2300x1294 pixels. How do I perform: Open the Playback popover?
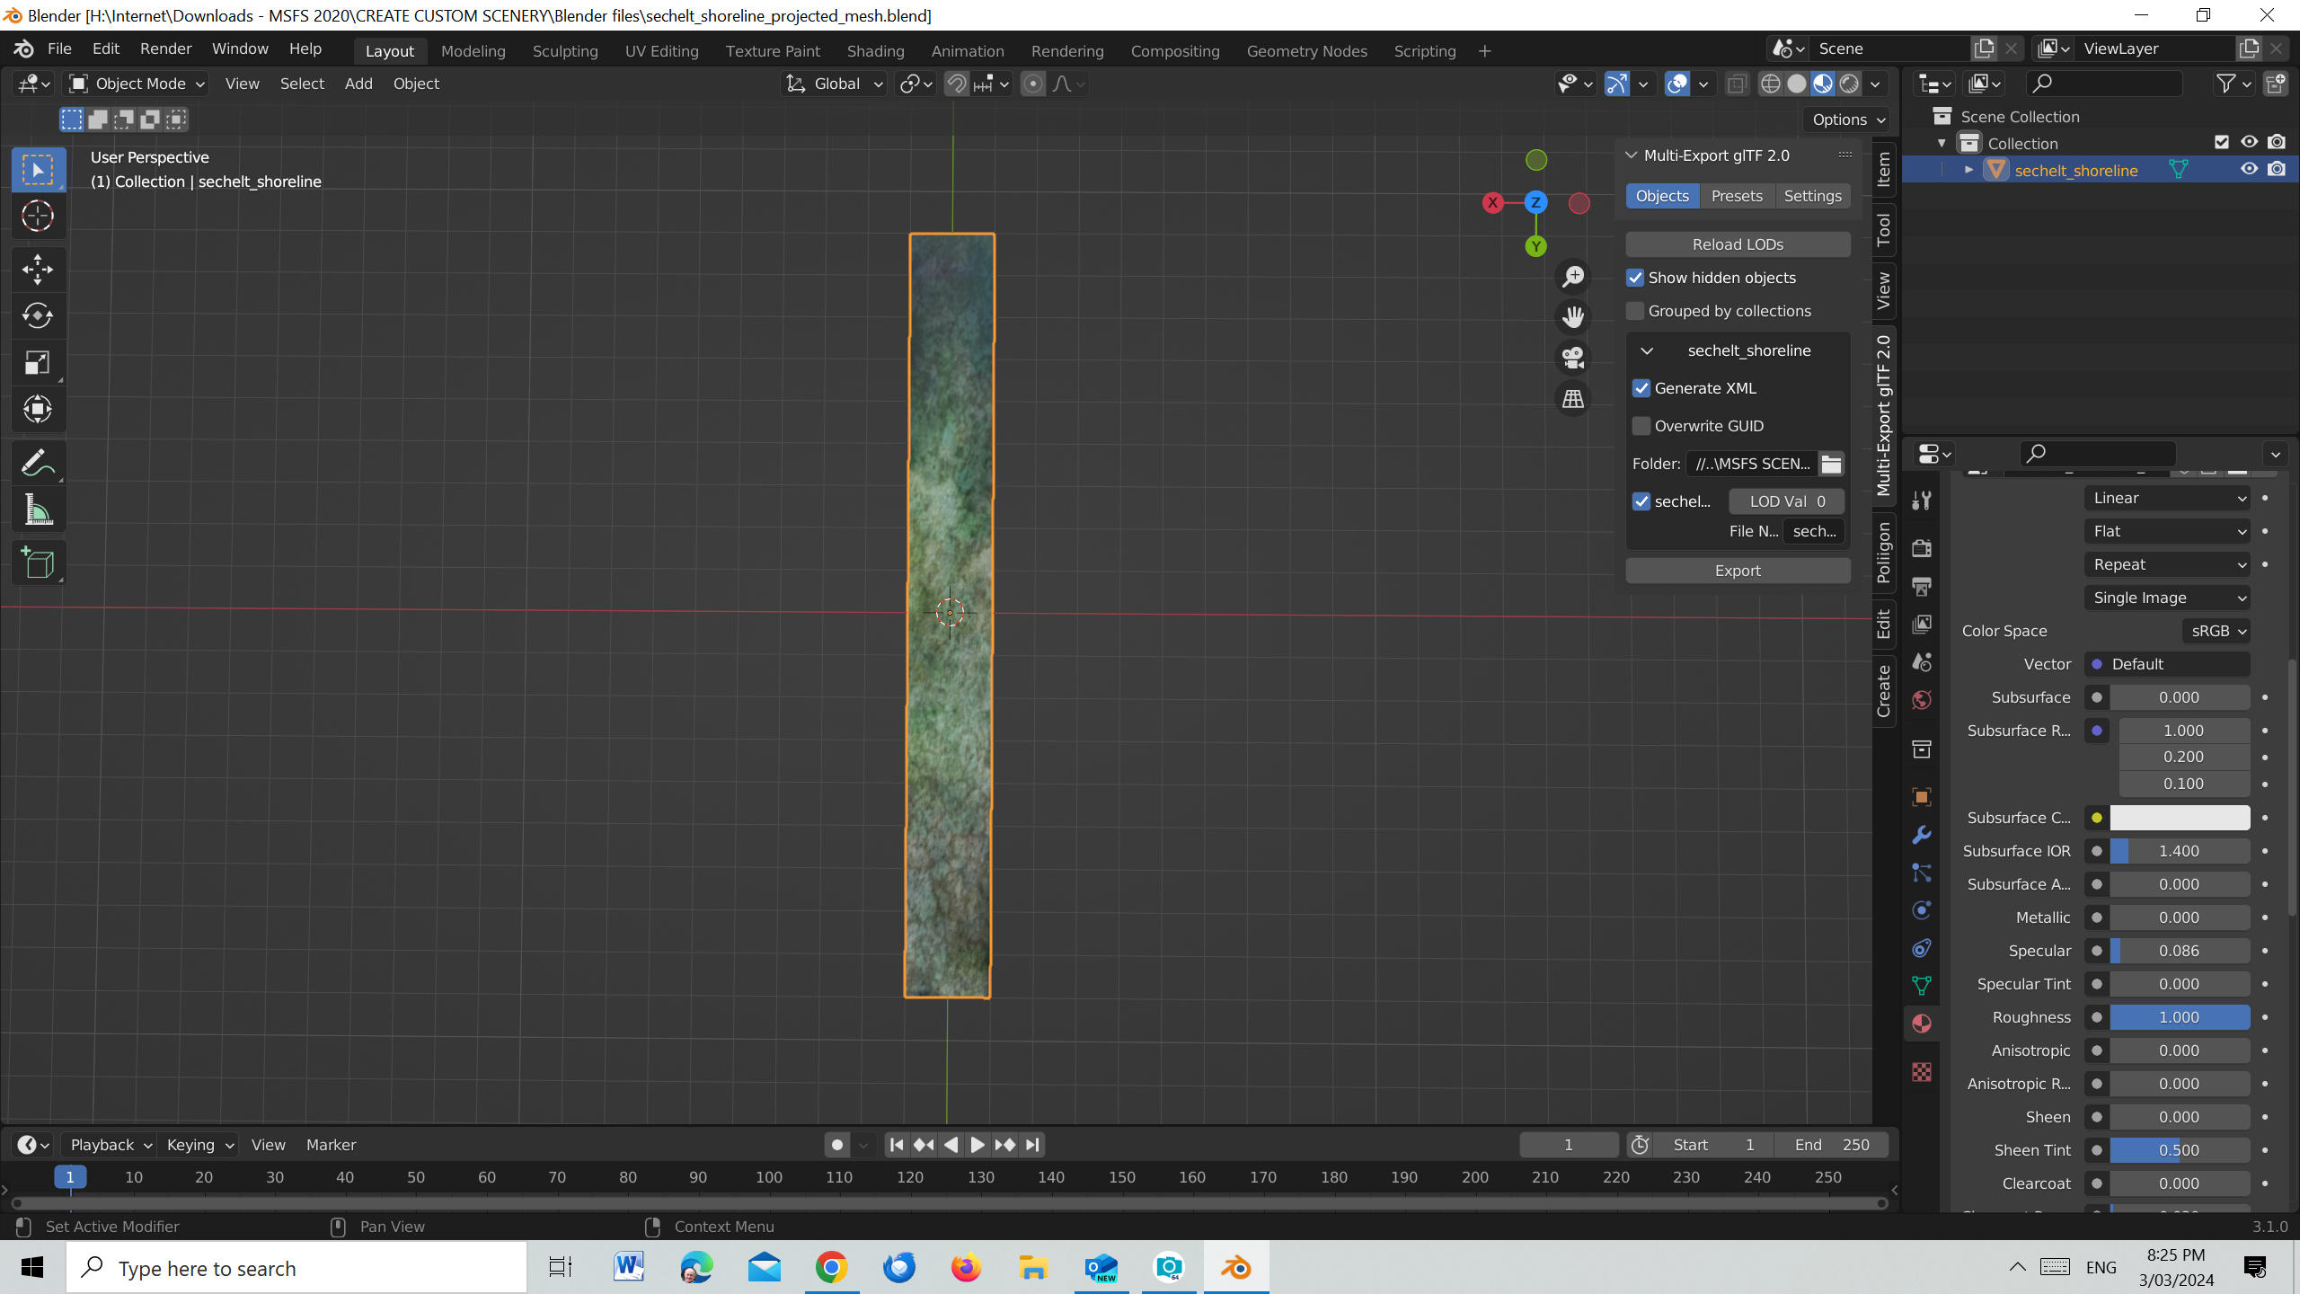[x=110, y=1145]
